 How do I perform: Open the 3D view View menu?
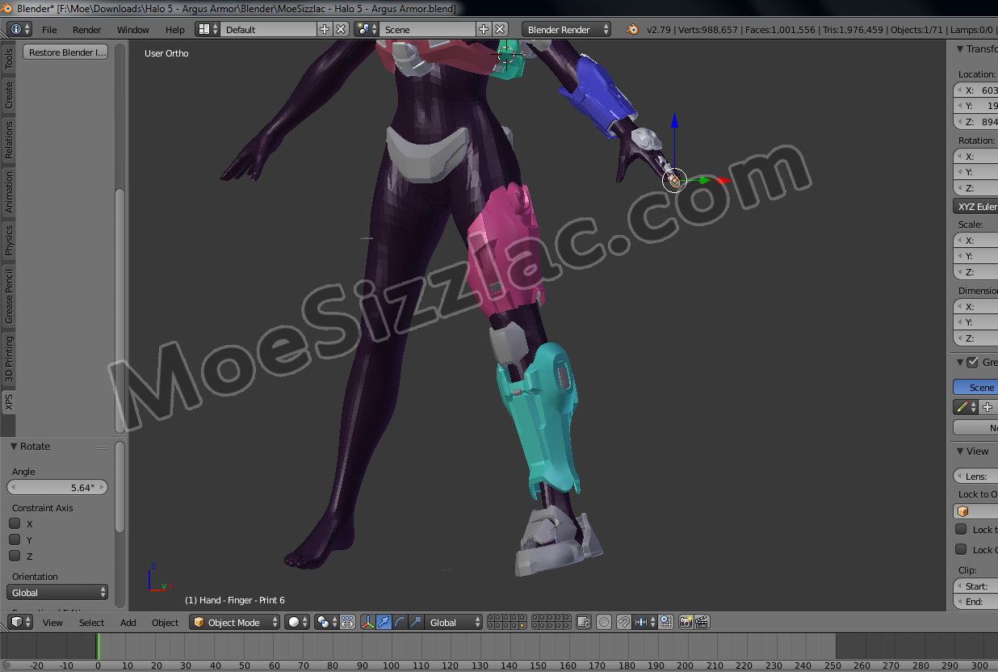tap(52, 622)
